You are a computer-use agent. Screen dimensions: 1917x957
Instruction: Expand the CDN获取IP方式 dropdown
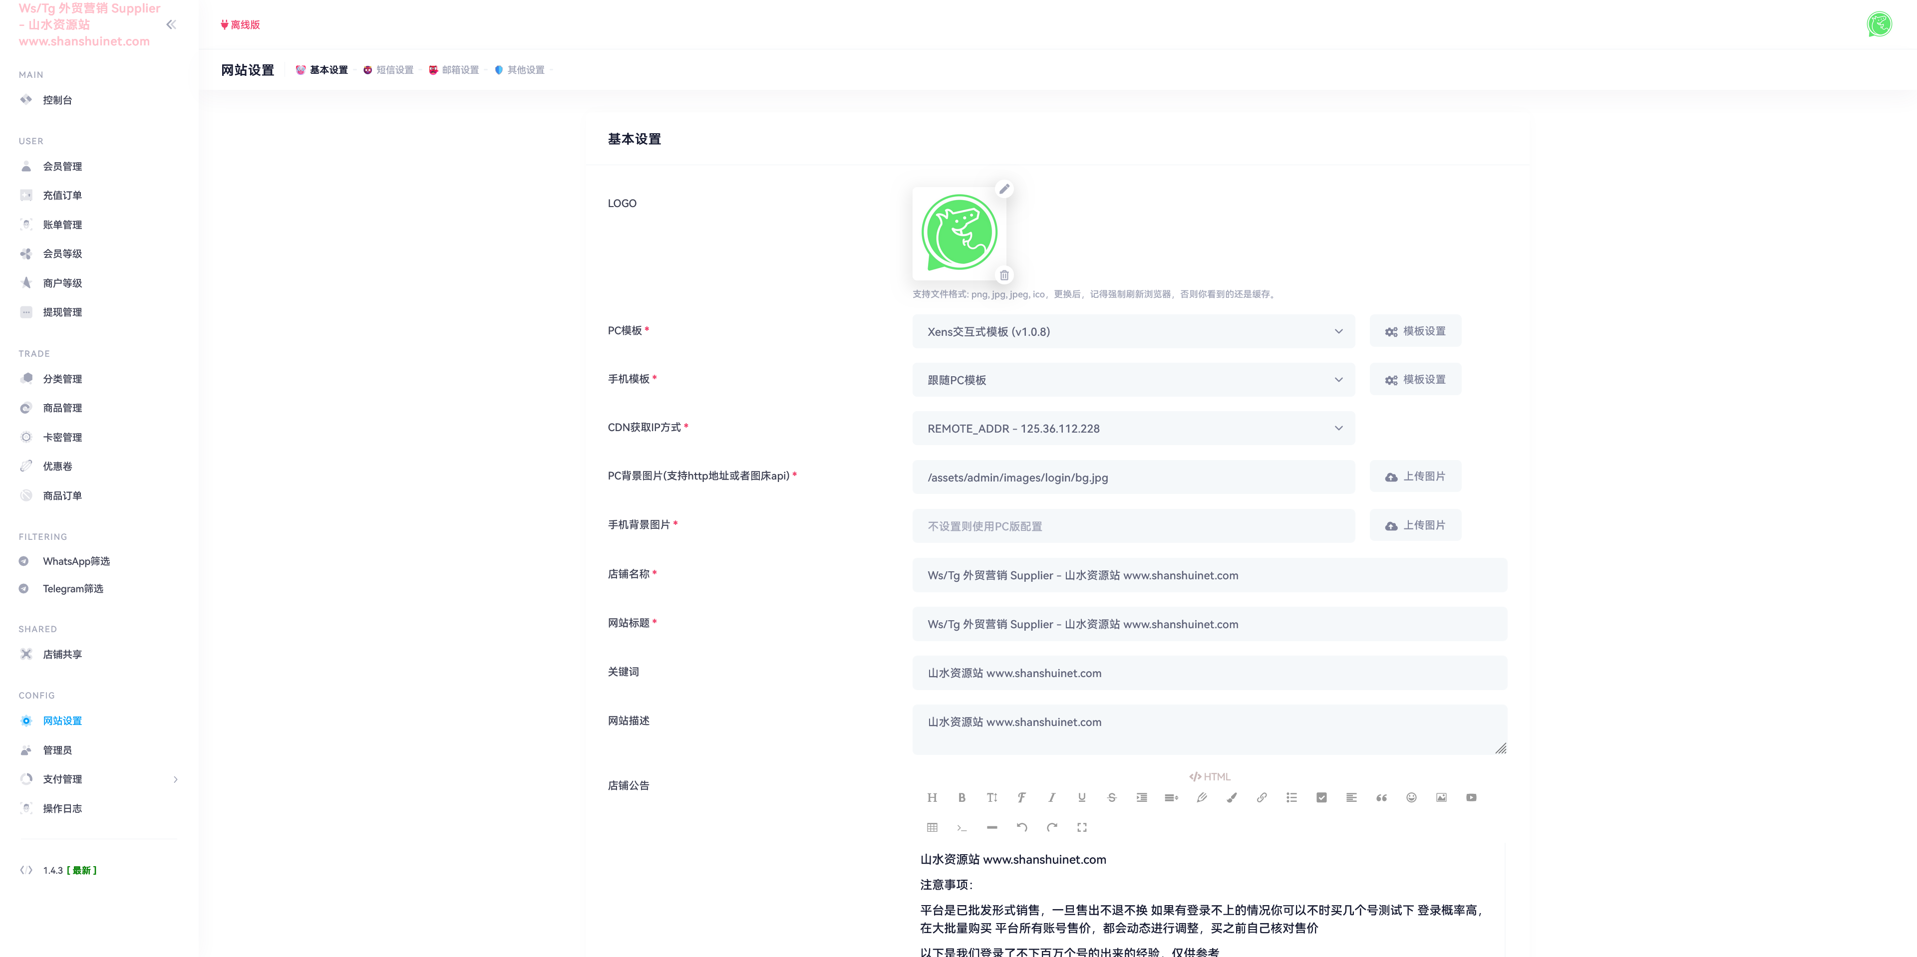(x=1133, y=428)
